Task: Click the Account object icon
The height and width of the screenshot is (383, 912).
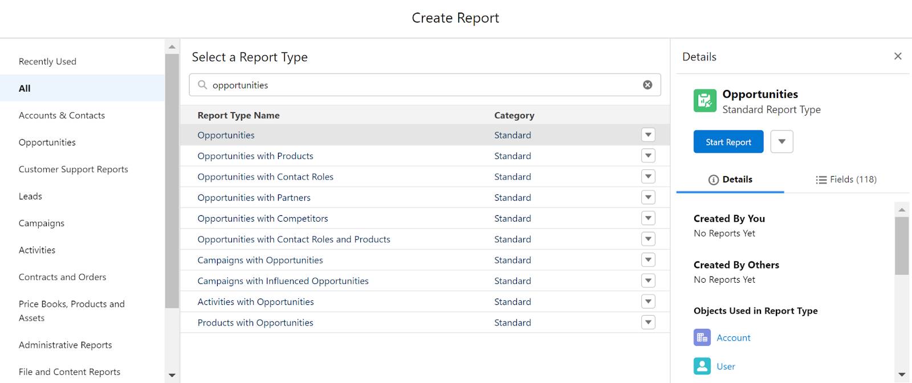Action: [702, 337]
